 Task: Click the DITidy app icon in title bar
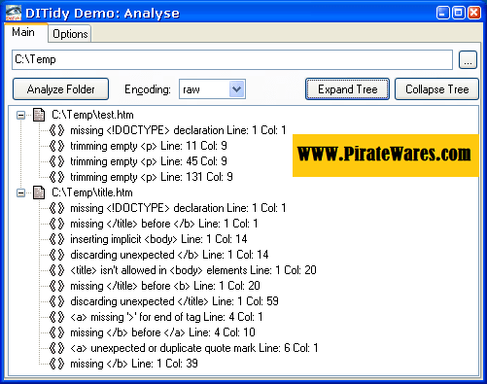[14, 13]
